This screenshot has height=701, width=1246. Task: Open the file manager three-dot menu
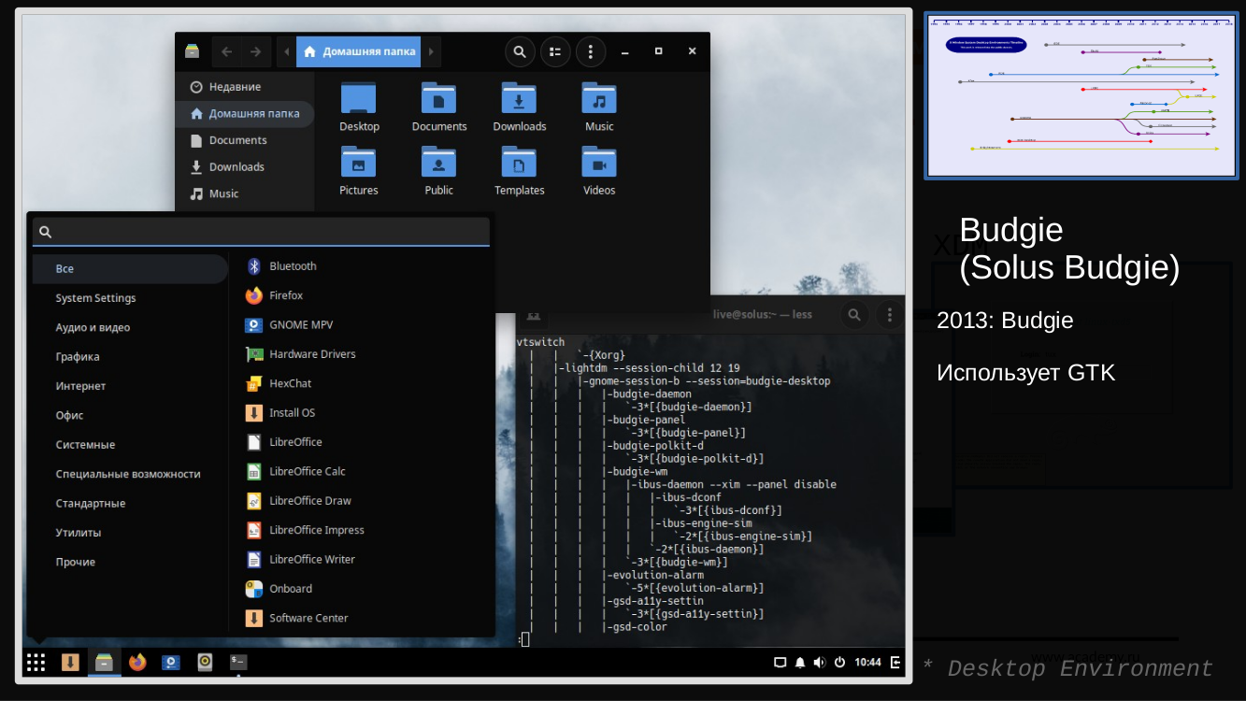click(591, 51)
